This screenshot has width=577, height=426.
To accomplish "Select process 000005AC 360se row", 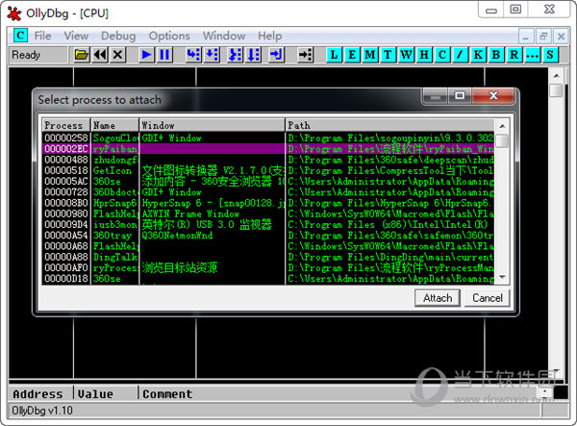I will pyautogui.click(x=268, y=182).
